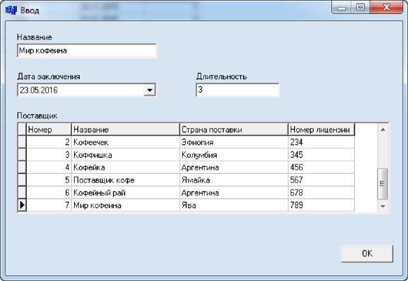Click the license number 345
408x281 pixels.
click(321, 155)
